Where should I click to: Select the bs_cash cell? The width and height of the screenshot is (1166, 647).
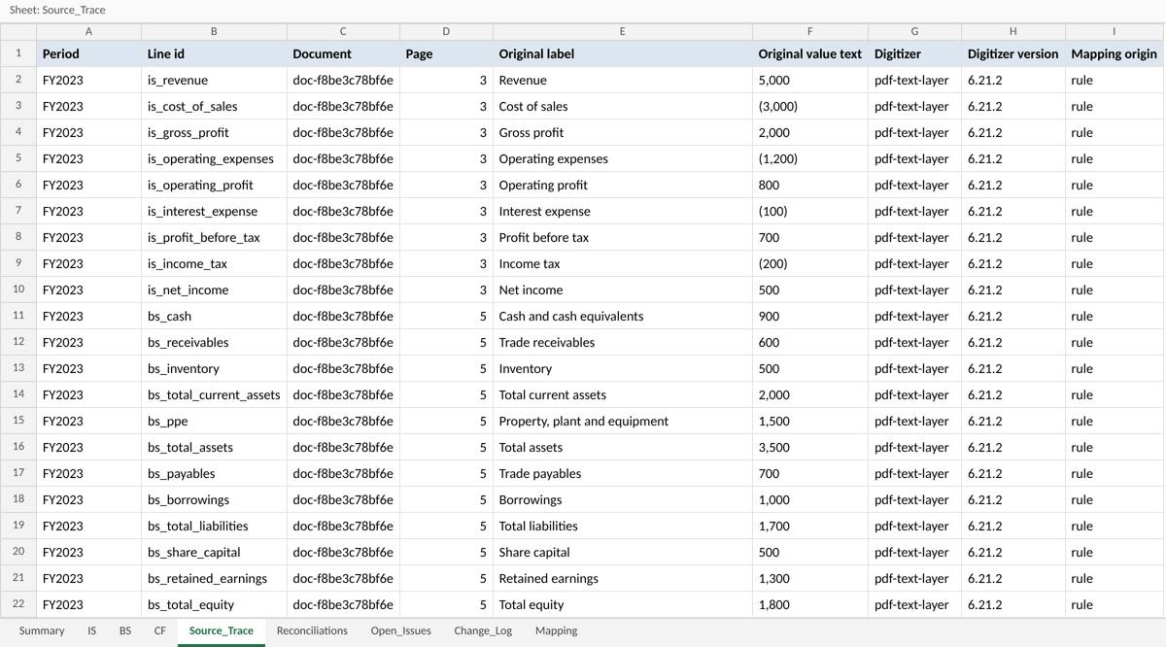[x=214, y=316]
